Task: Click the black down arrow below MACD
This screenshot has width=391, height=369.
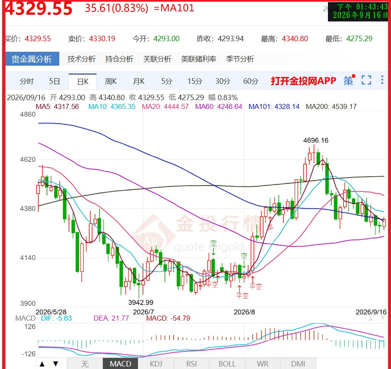Action: coord(55,364)
